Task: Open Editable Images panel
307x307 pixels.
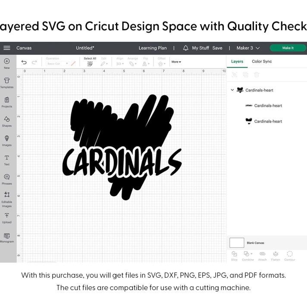Action: click(6, 199)
